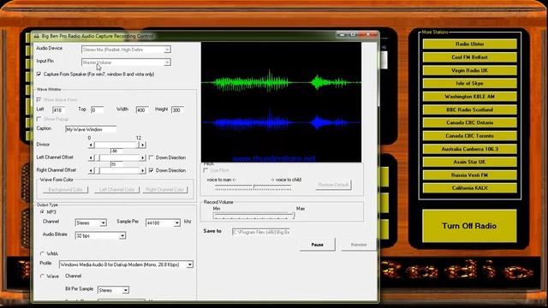Viewport: 548px width, 308px height.
Task: Click Left Channel Offset right arrow
Action: click(142, 157)
